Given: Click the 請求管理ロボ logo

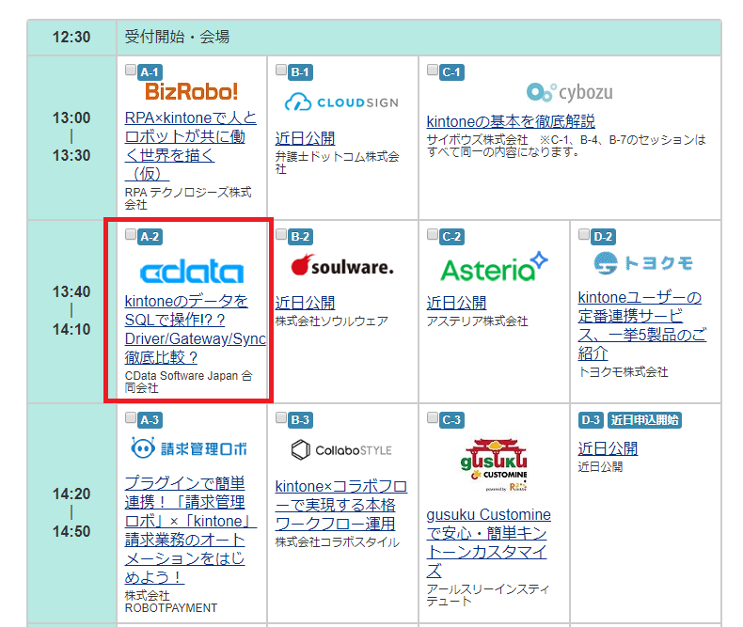Looking at the screenshot, I should tap(189, 448).
